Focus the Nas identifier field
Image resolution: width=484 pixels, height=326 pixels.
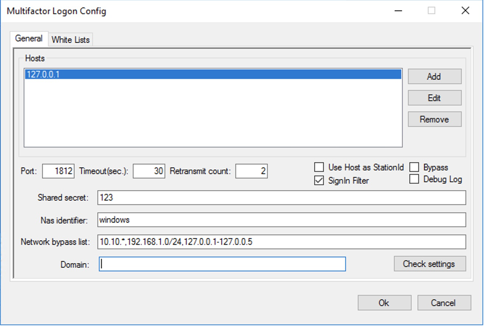[281, 220]
